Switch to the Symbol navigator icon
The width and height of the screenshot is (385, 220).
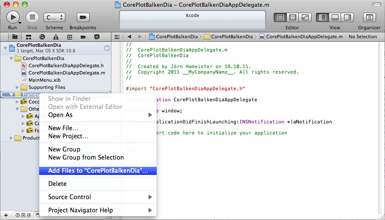tap(29, 37)
